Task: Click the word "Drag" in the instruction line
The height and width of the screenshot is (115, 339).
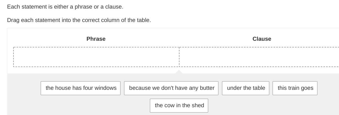Action: [x=13, y=20]
